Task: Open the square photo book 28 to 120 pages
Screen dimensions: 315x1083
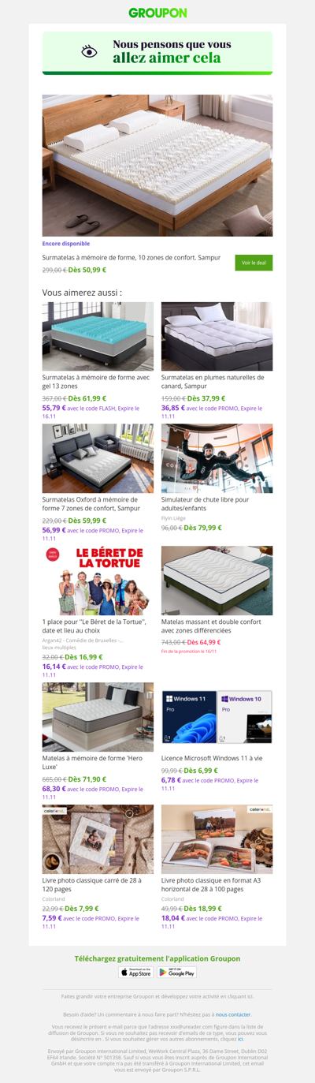Action: (x=98, y=839)
